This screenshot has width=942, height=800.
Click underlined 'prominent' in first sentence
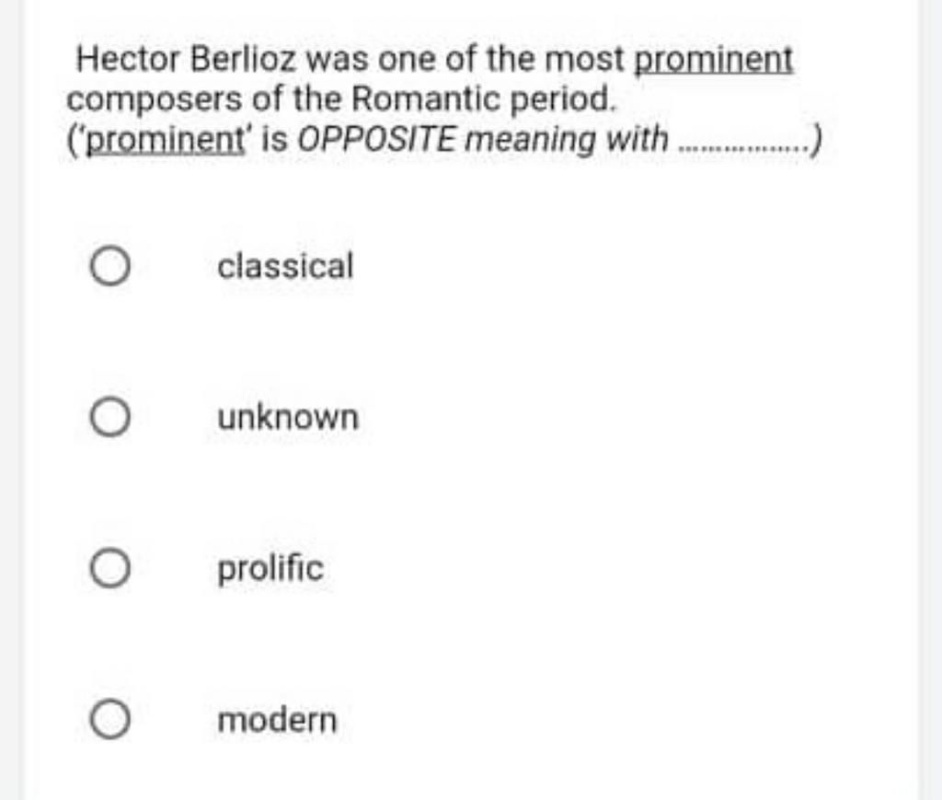tap(714, 61)
